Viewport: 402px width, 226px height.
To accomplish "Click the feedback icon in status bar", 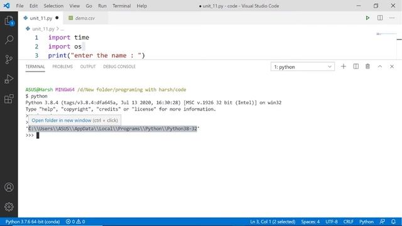I will (x=383, y=222).
